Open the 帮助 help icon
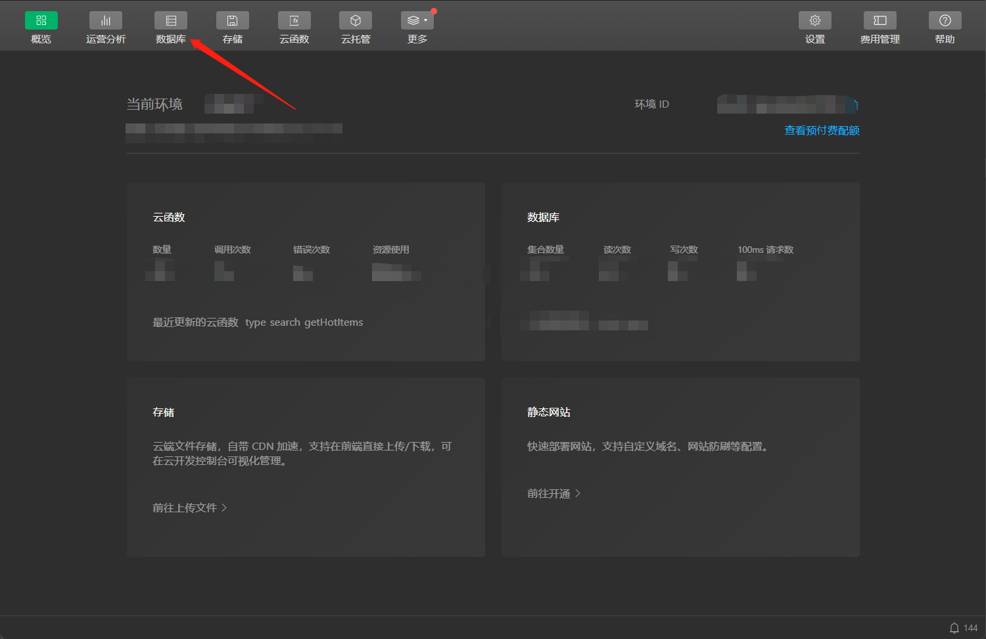 click(x=945, y=21)
